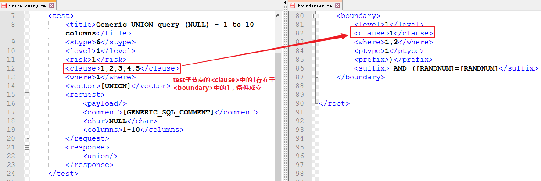Click the </test> closing tag
This screenshot has width=541, height=181.
coord(63,174)
